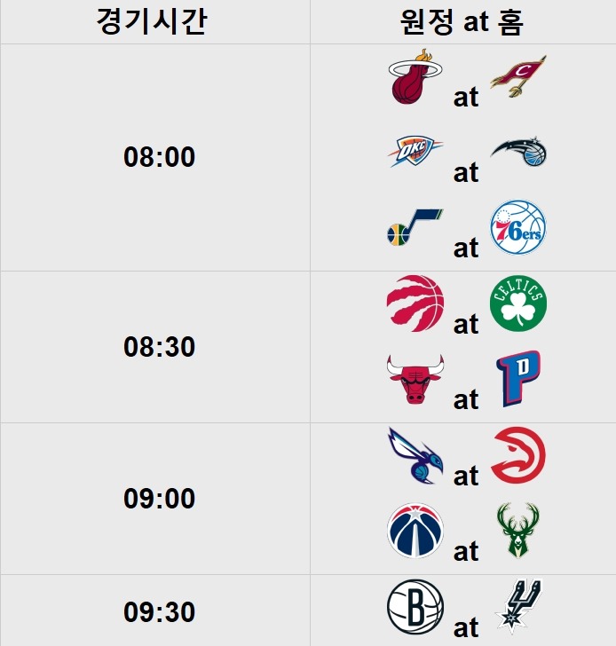Select the Detroit Pistons logo
This screenshot has width=616, height=646.
point(518,379)
